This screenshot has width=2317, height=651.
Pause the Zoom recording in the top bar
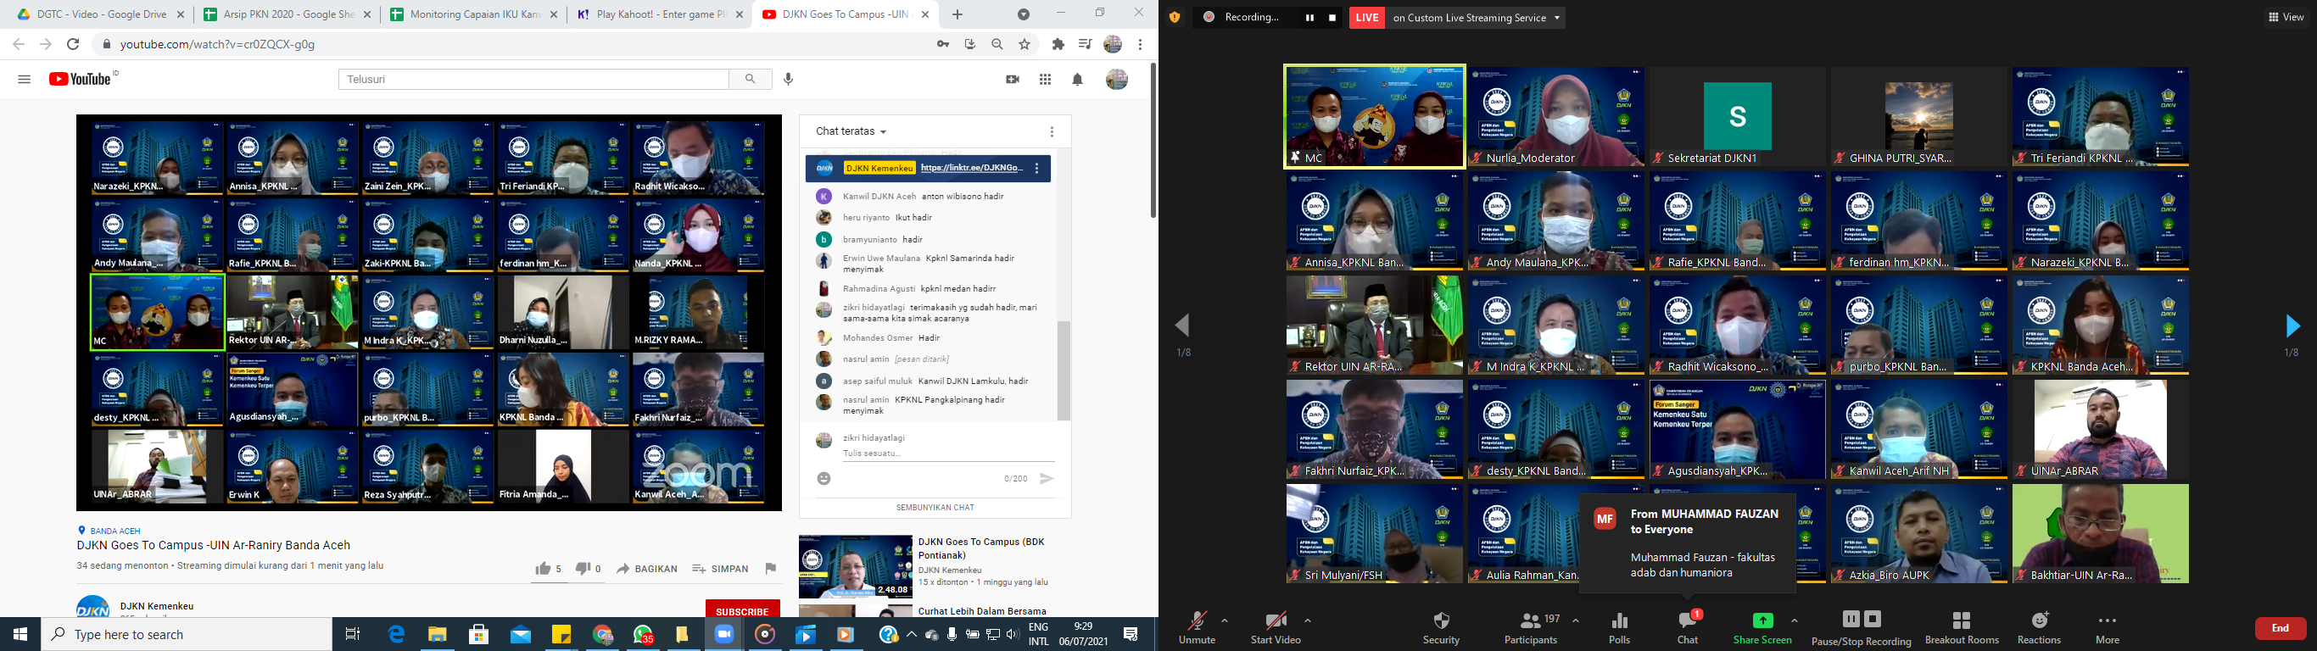[1309, 18]
